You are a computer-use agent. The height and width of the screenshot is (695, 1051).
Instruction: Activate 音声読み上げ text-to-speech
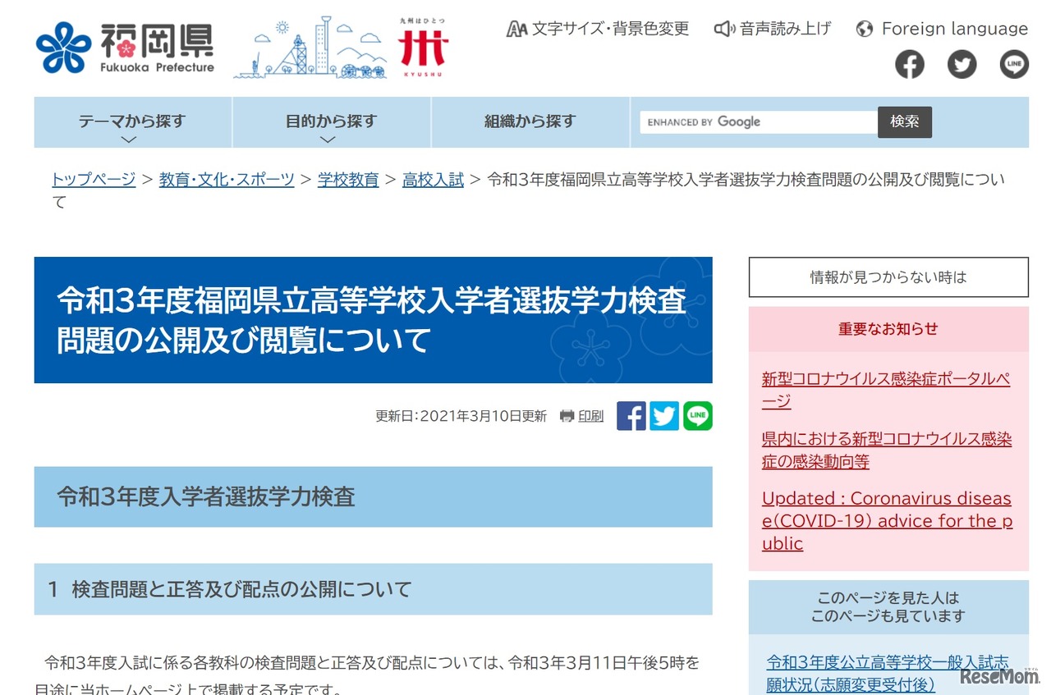tap(771, 28)
